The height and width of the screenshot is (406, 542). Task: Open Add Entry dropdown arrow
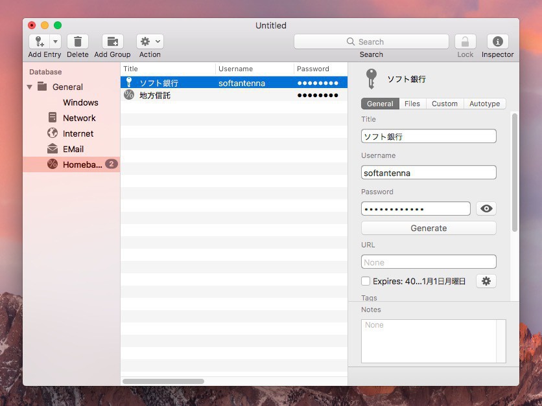[x=55, y=41]
